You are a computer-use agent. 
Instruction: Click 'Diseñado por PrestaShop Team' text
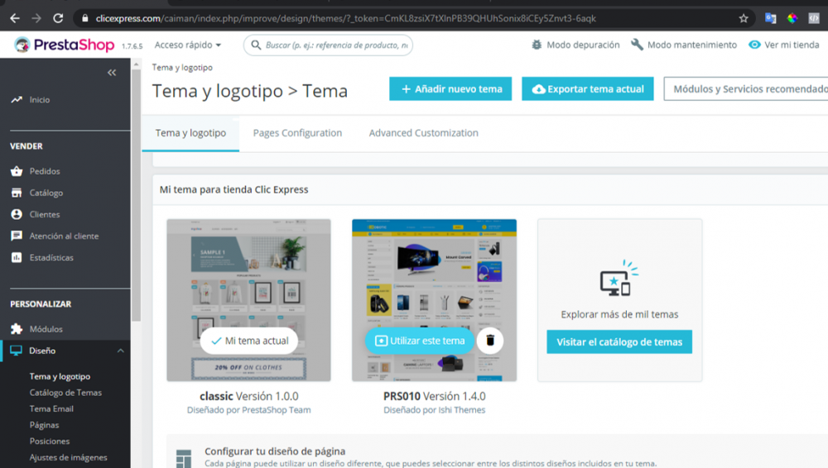pyautogui.click(x=248, y=410)
